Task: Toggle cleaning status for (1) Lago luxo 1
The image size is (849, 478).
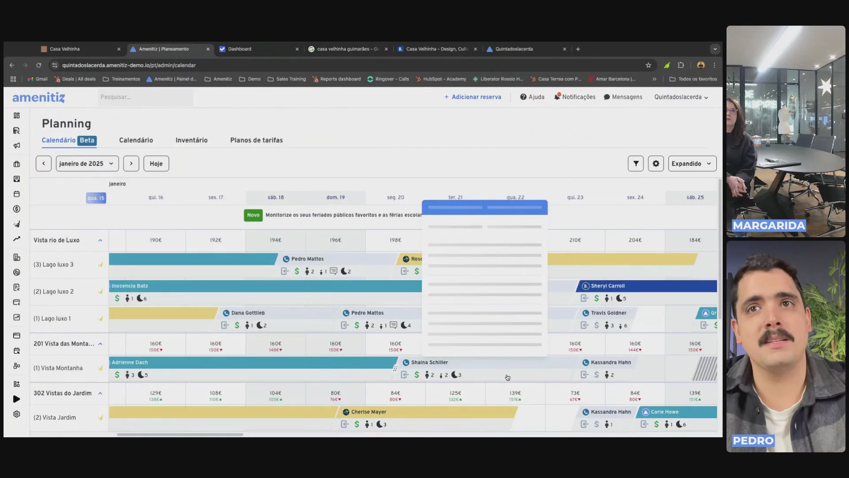Action: click(100, 319)
